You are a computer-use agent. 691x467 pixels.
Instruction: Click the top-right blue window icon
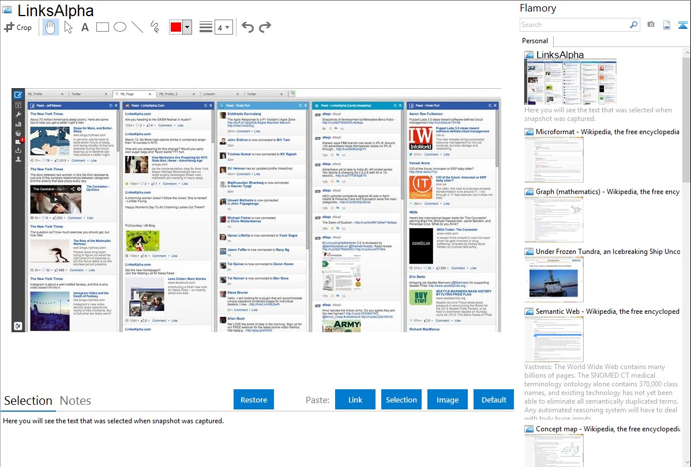[x=682, y=25]
